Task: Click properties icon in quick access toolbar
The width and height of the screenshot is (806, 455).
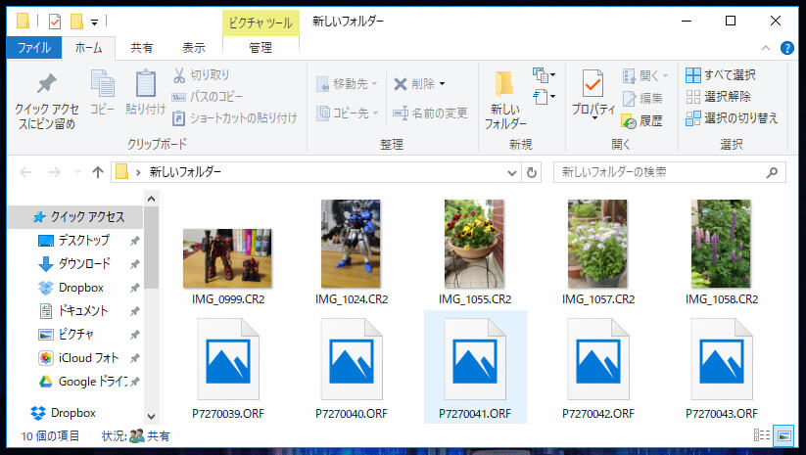Action: 55,22
